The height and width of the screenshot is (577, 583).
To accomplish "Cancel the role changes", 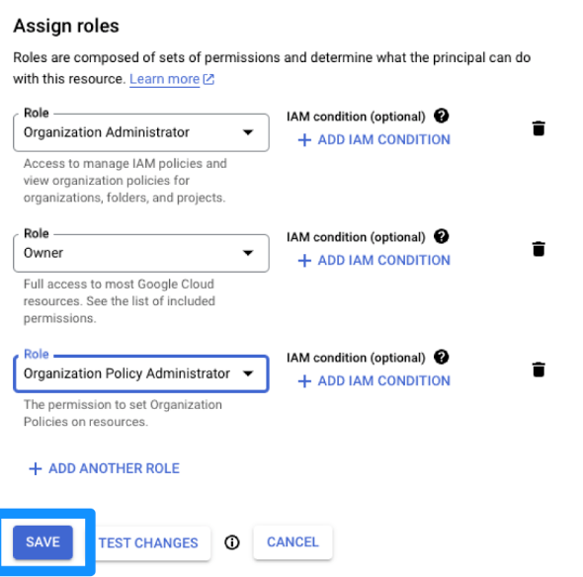I will (292, 542).
